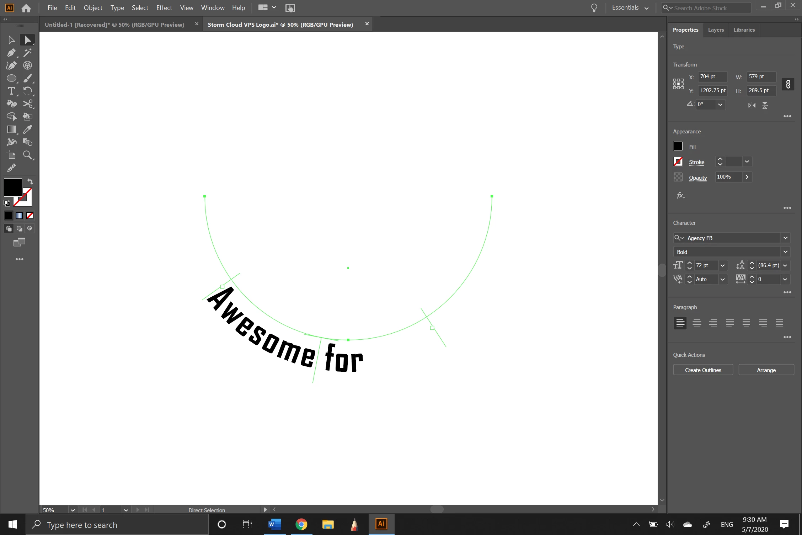802x535 pixels.
Task: Select the Type tool
Action: tap(11, 91)
